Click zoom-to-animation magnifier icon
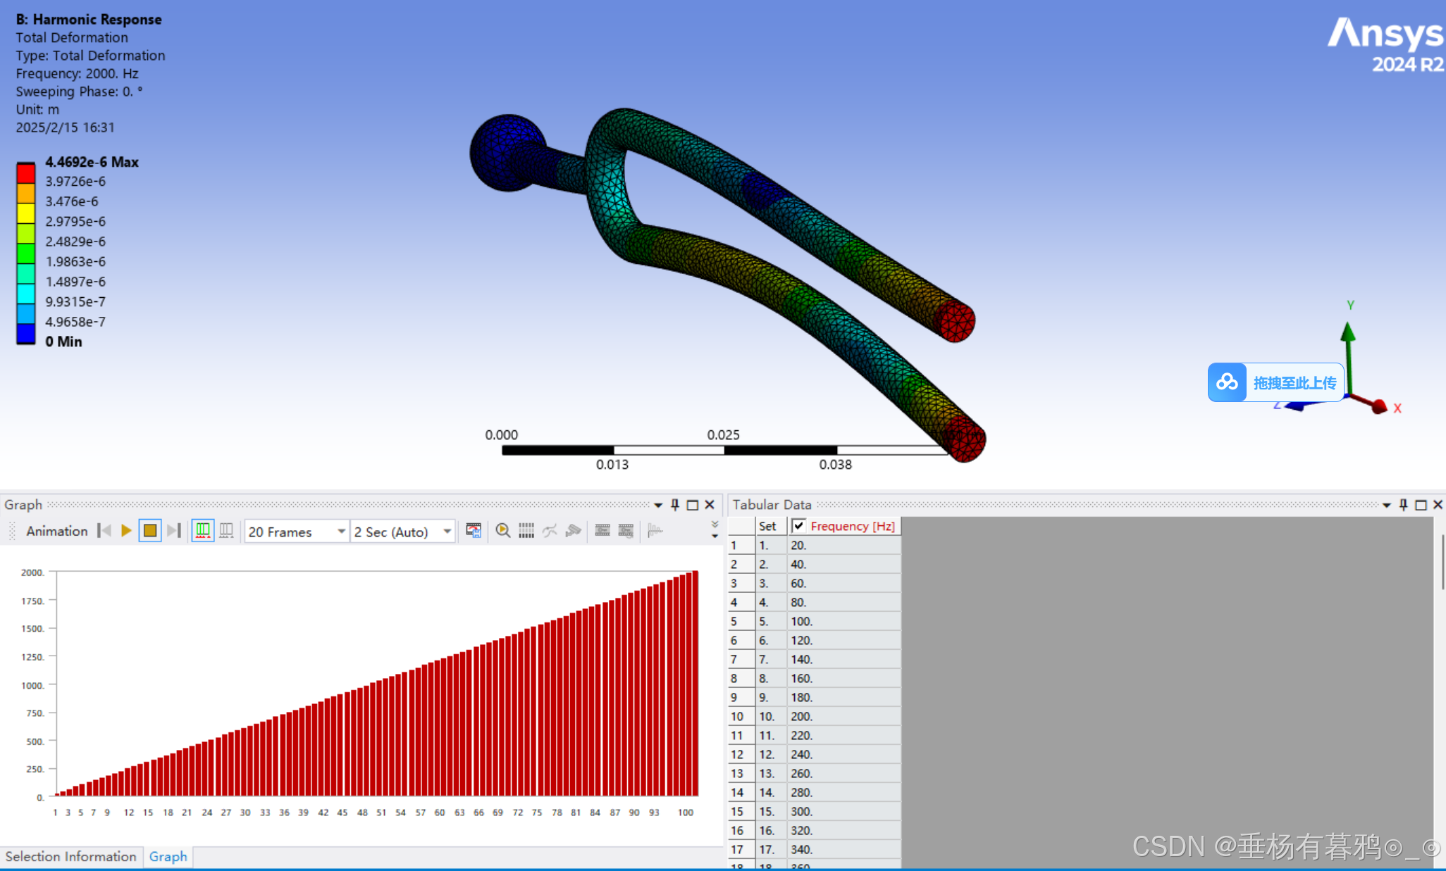Image resolution: width=1446 pixels, height=871 pixels. [x=502, y=531]
